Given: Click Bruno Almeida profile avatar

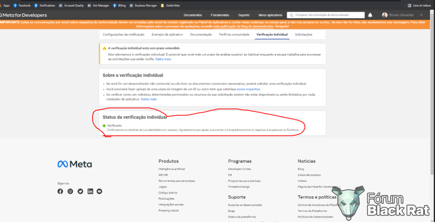Looking at the screenshot, I should click(x=385, y=15).
